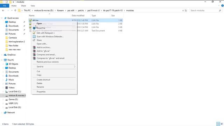Click the Notepad++ icon in menu
The image size is (224, 126).
pyautogui.click(x=34, y=33)
